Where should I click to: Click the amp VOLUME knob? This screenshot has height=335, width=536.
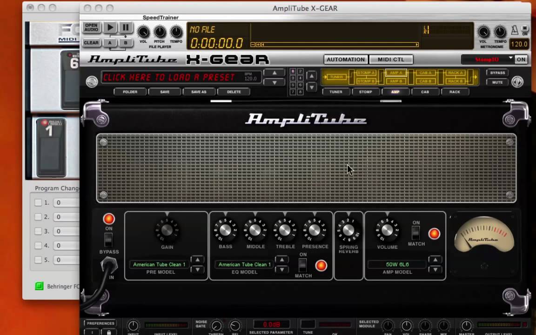387,230
